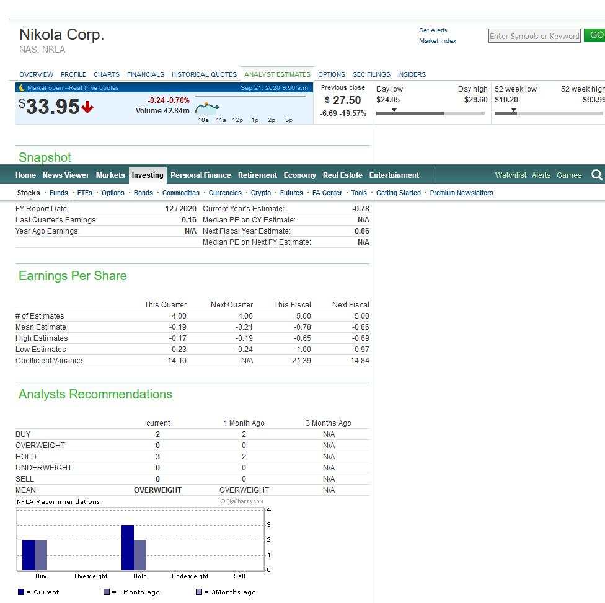Open the Funds sub-navigation link

59,193
